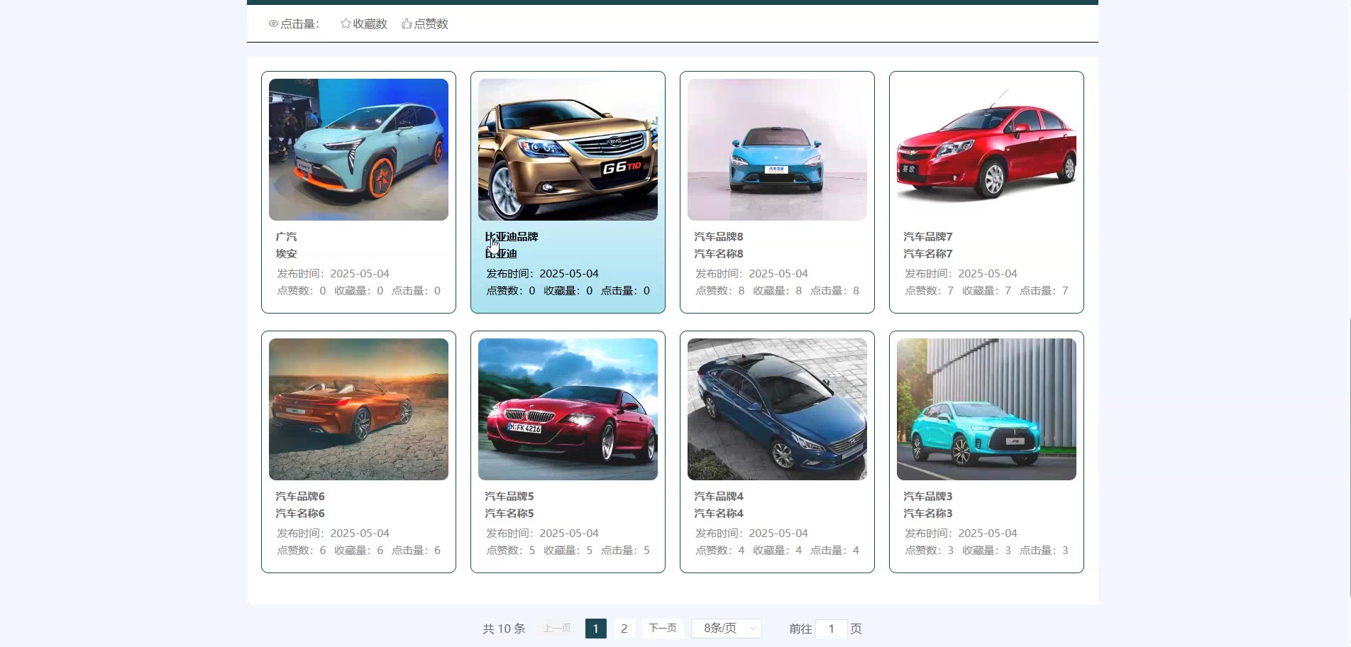Open the 比亚迪 gold car image
1351x647 pixels.
568,150
